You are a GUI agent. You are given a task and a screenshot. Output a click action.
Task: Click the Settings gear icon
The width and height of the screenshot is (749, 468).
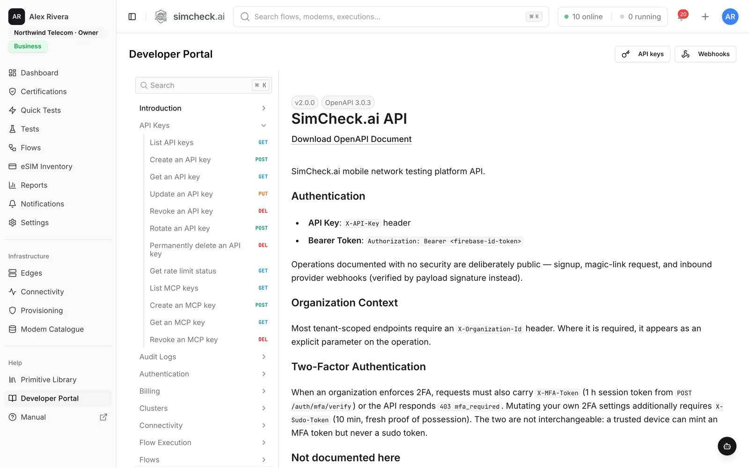[13, 223]
